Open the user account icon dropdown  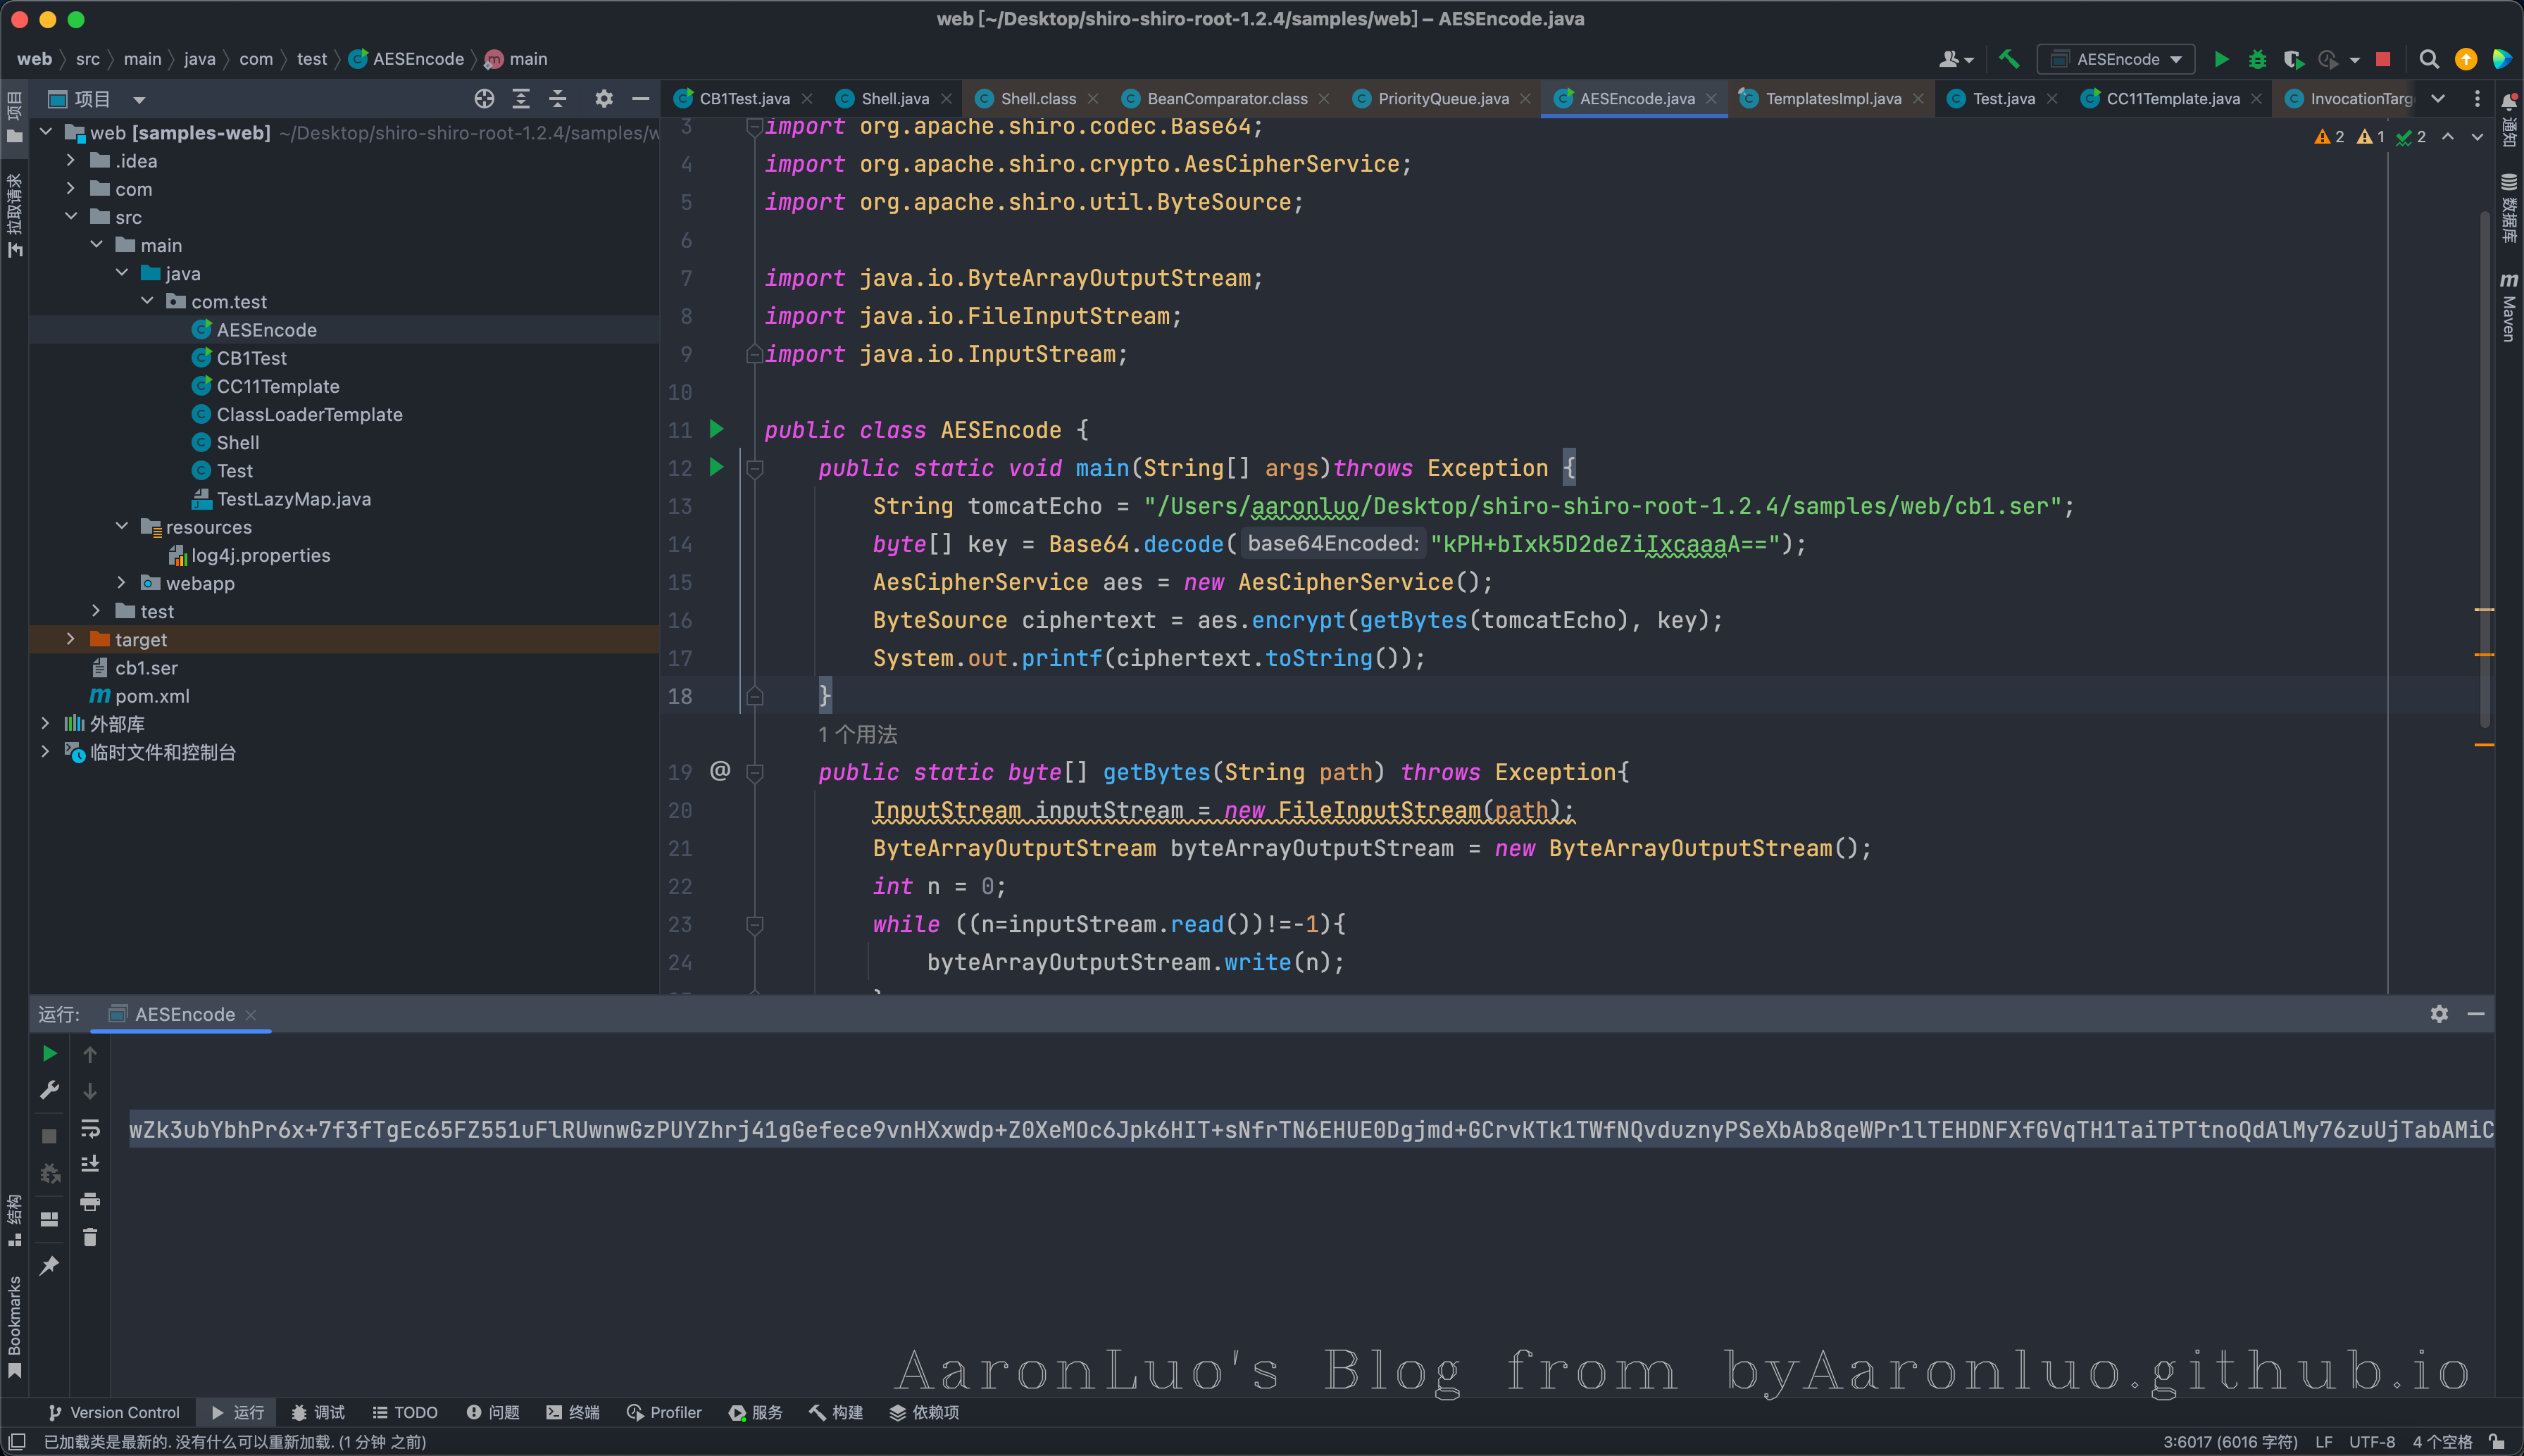coord(1956,59)
